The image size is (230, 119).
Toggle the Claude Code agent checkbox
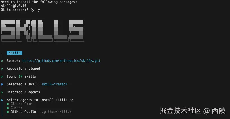[8, 104]
